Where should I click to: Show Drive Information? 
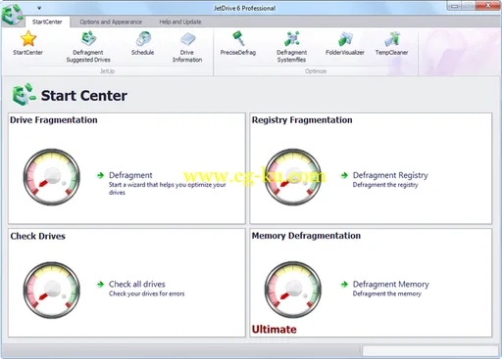187,47
